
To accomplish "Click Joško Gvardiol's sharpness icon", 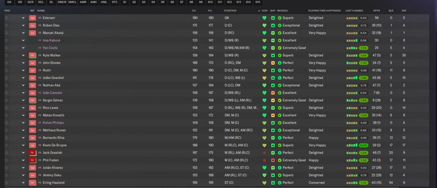I will 273,78.
